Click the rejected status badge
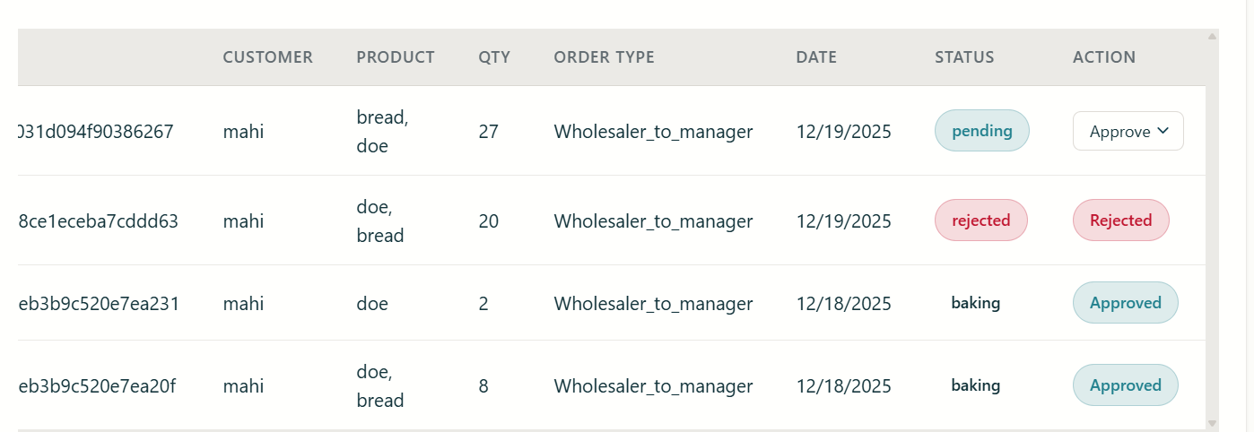1254x432 pixels. pyautogui.click(x=980, y=220)
